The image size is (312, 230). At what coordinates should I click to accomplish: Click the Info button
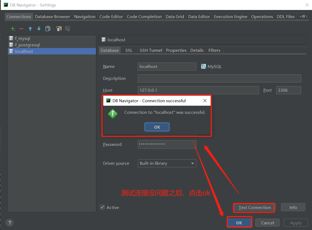coord(293,207)
